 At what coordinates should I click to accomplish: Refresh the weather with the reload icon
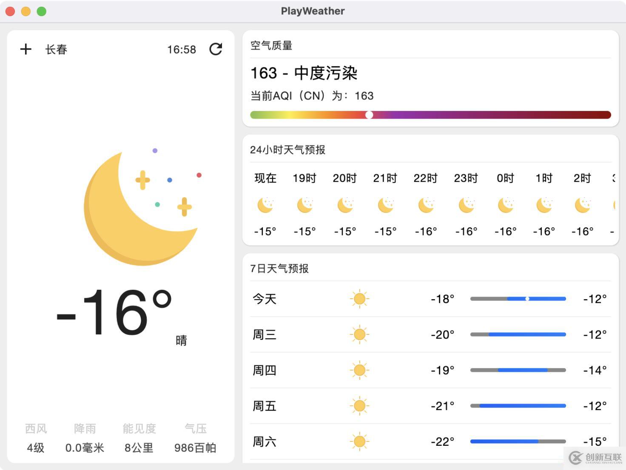pyautogui.click(x=216, y=49)
